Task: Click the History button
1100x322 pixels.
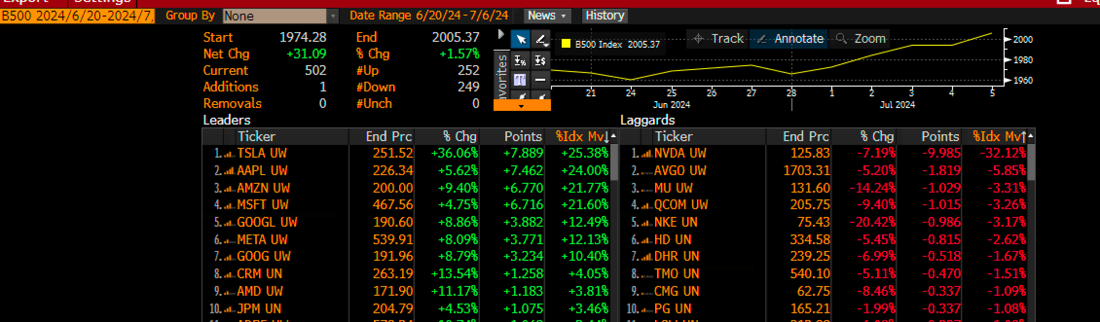Action: 605,16
